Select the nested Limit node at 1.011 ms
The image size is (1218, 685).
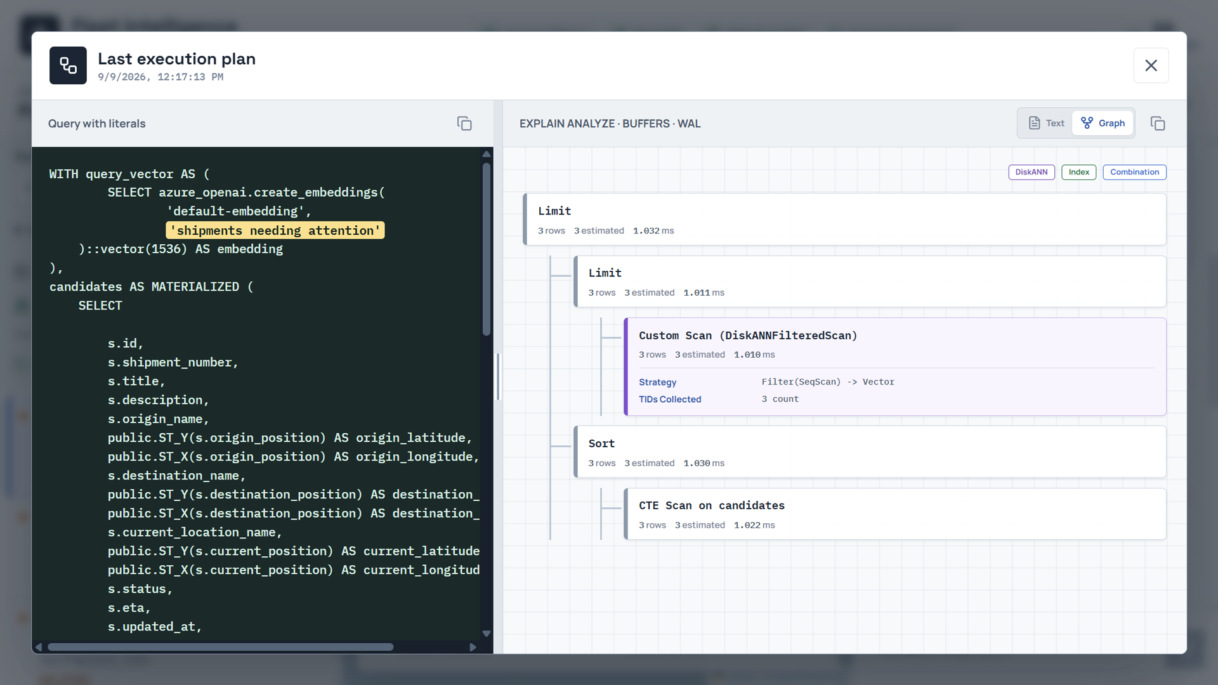click(870, 282)
